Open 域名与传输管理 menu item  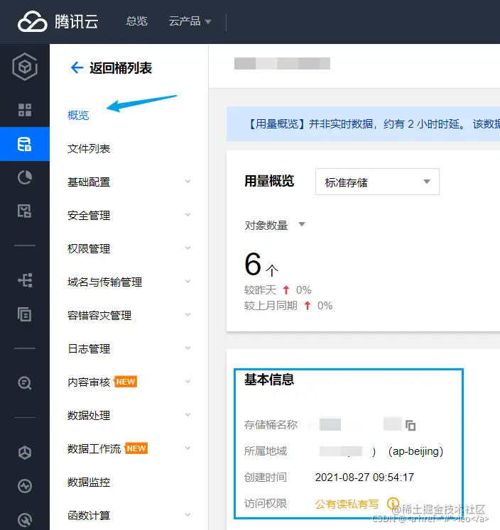105,282
